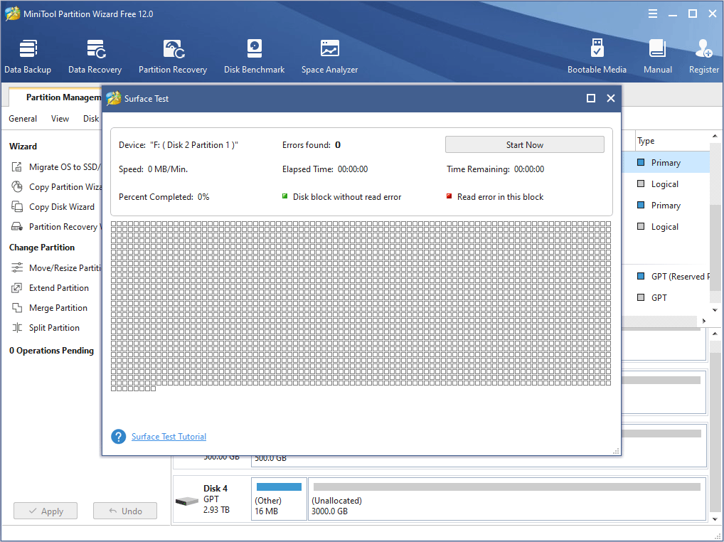Select the first Logical type row

point(666,184)
